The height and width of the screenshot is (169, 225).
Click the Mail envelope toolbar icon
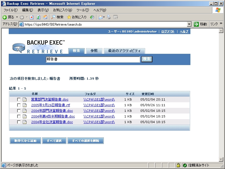[100, 17]
